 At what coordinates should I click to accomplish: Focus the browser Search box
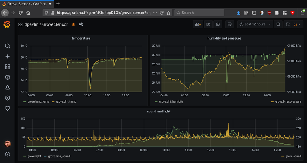199,13
